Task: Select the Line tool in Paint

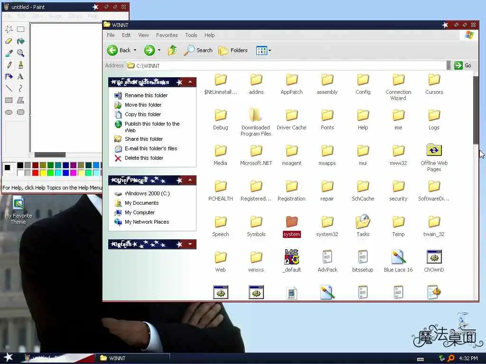Action: coord(9,89)
